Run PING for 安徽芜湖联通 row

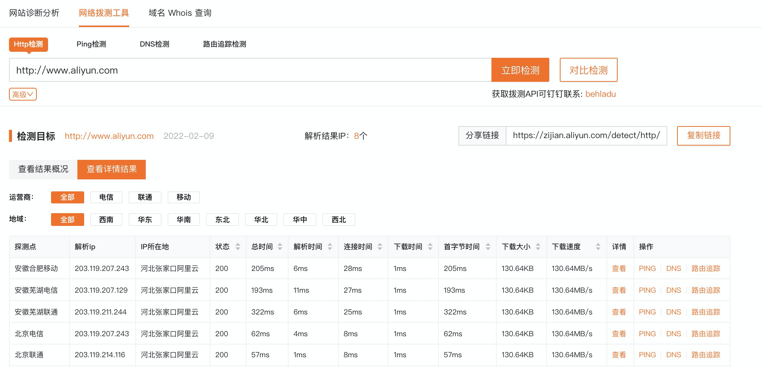[x=647, y=312]
